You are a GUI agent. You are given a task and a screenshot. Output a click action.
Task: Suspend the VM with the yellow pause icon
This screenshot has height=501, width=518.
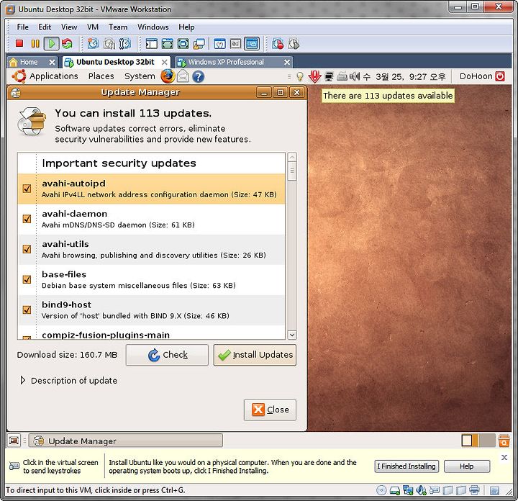tap(35, 43)
